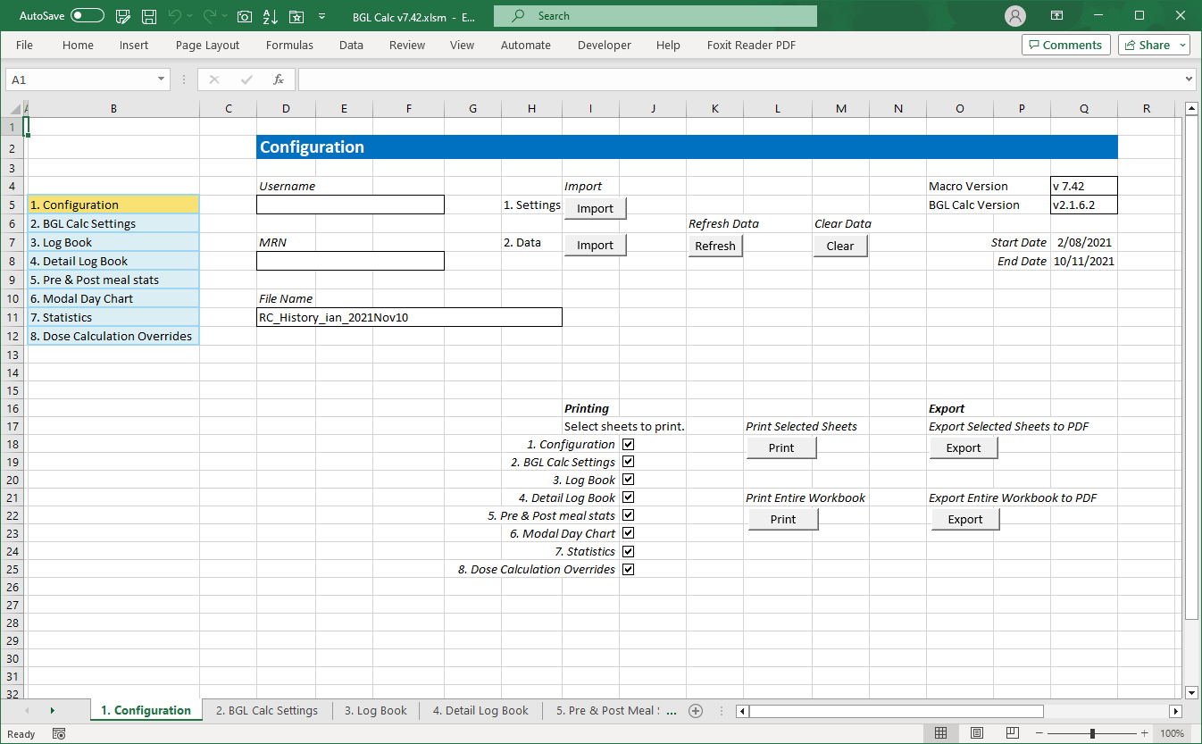
Task: Go to 3. Log Book in navigation list
Action: click(x=113, y=242)
